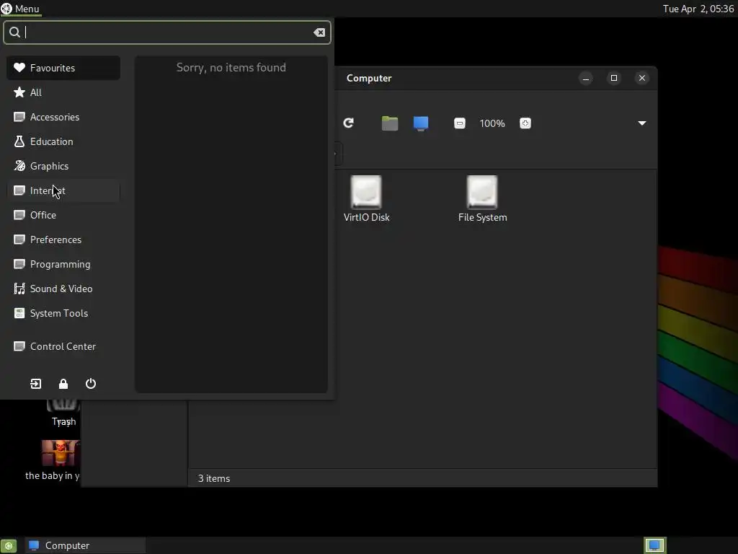Open the Accessories category
The width and height of the screenshot is (738, 554).
(x=63, y=117)
